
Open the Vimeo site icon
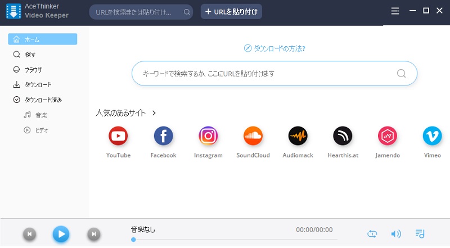click(x=432, y=136)
